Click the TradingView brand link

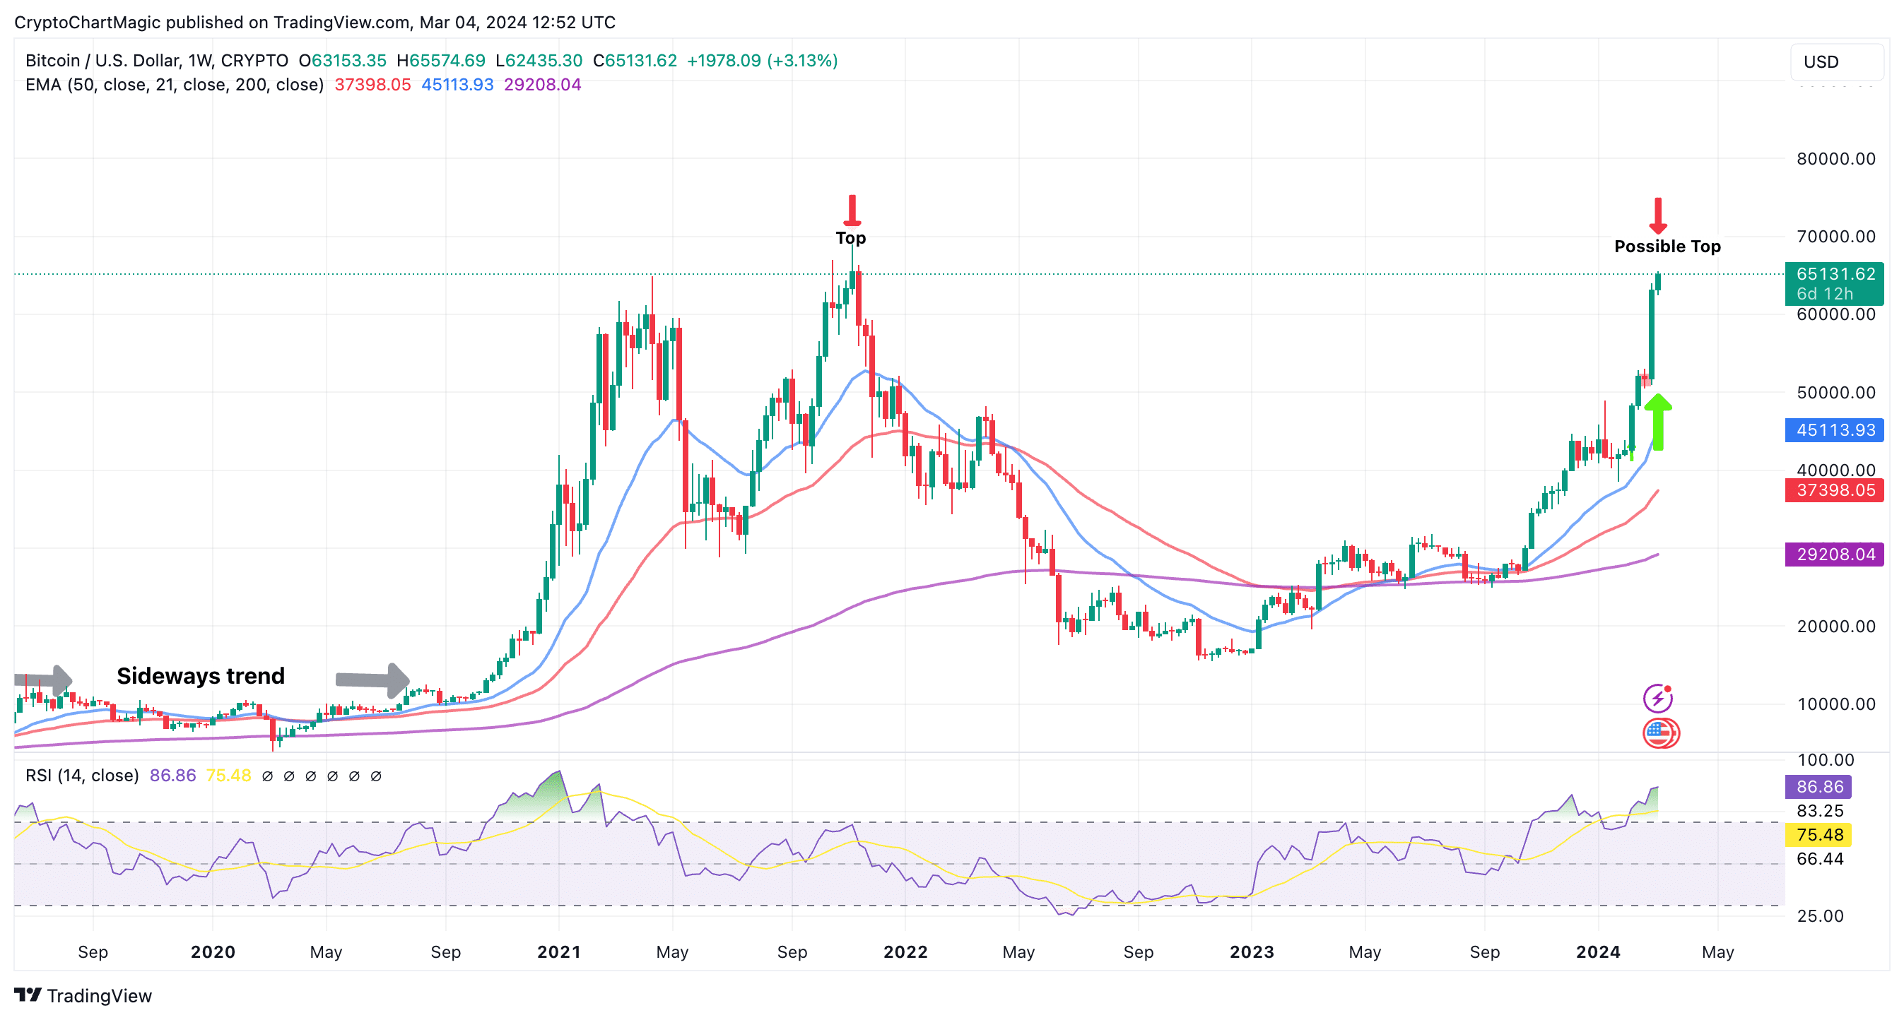pyautogui.click(x=83, y=995)
